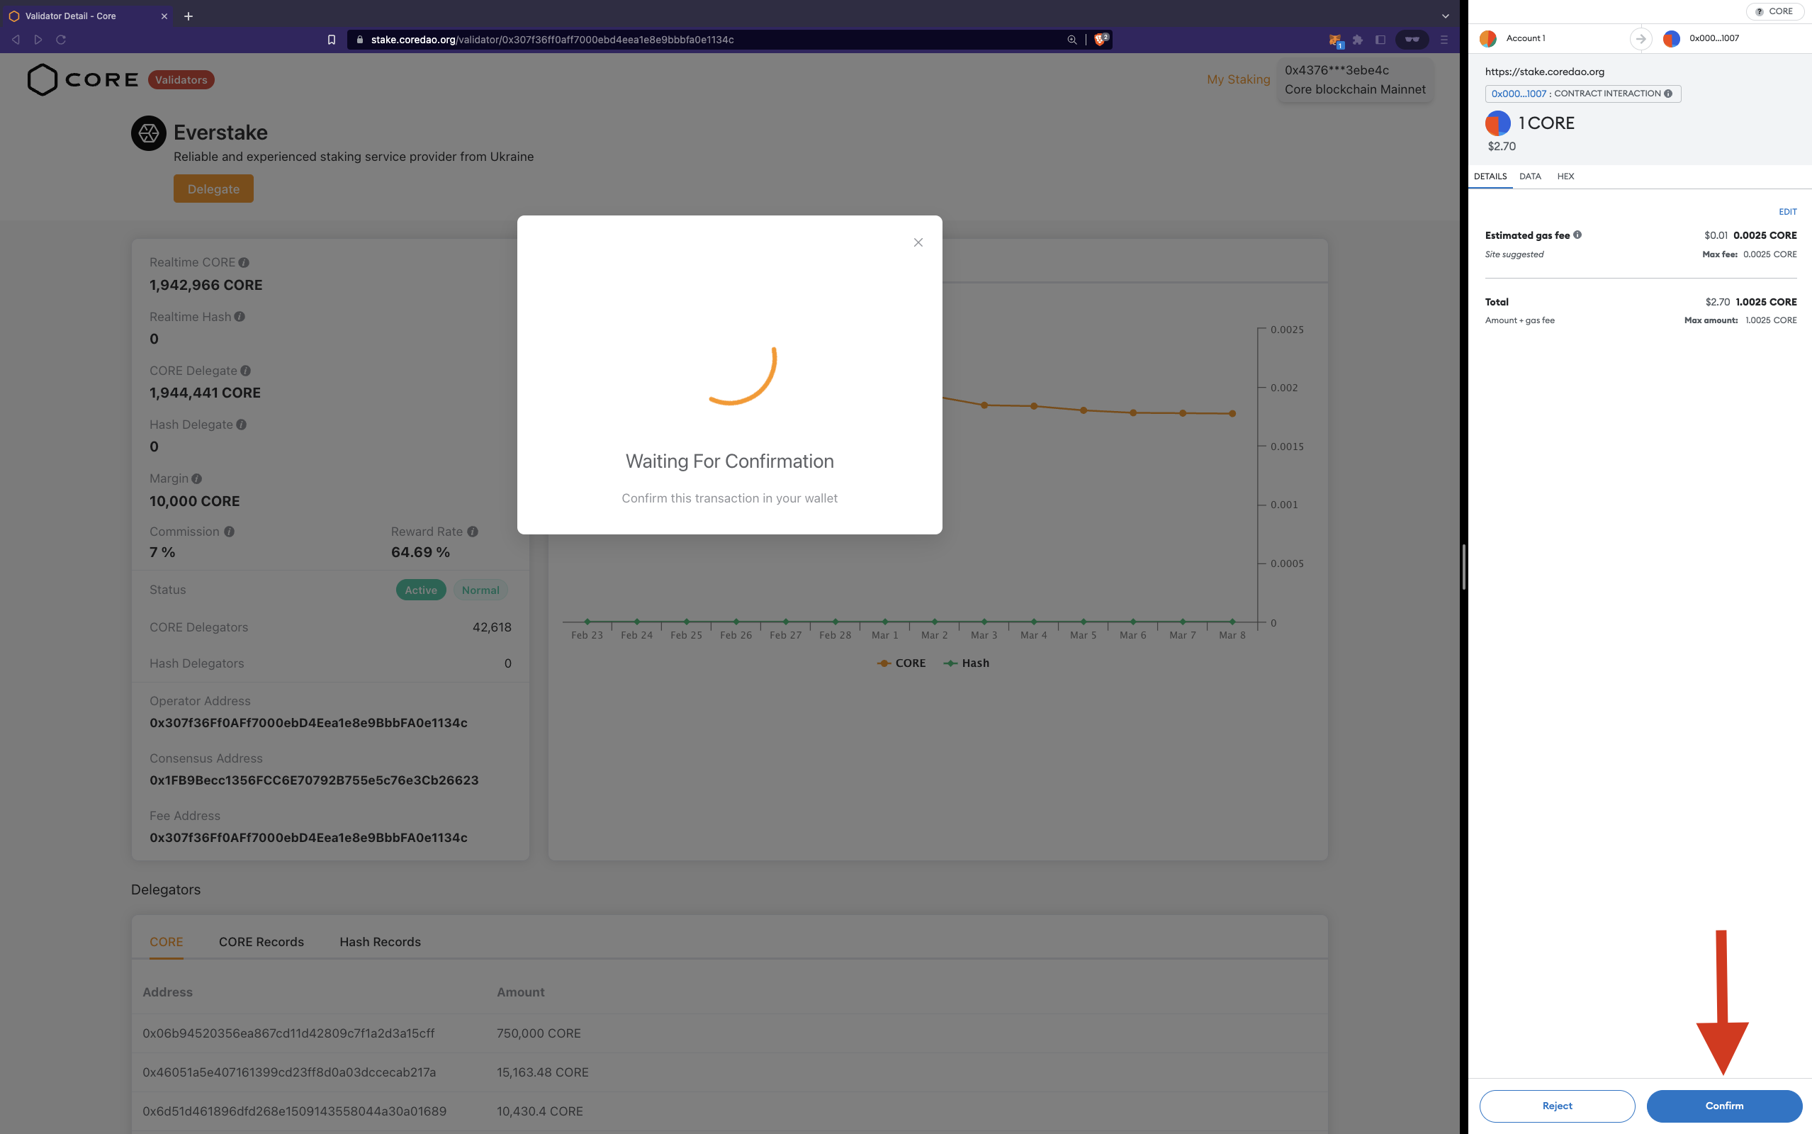Open the browser hamburger menu icon
This screenshot has height=1134, width=1812.
point(1444,40)
